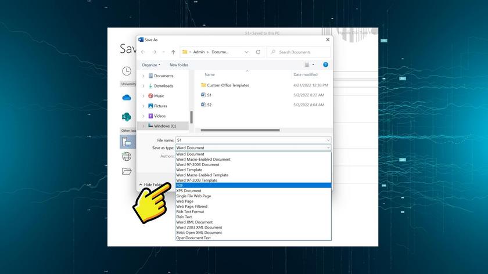Click the Hide Folders button
Screen dimensions: 488x274
(152, 185)
